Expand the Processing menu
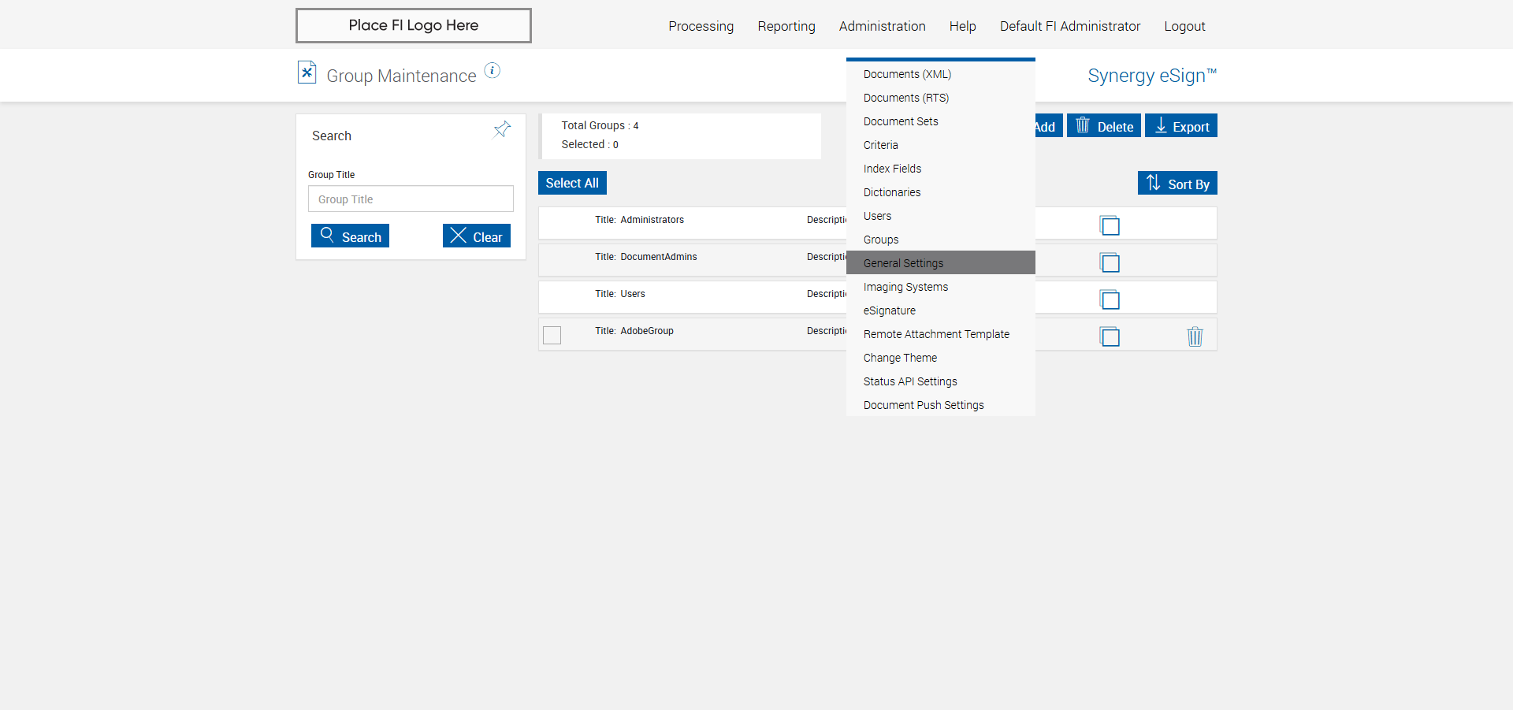 tap(701, 26)
